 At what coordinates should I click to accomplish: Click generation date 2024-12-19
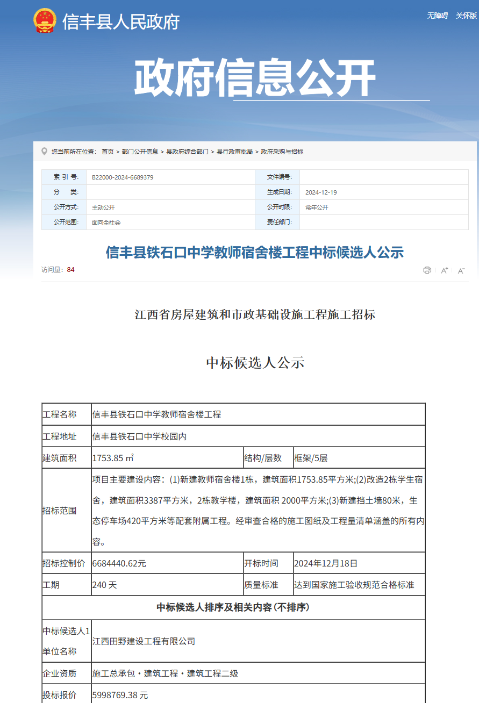[321, 192]
